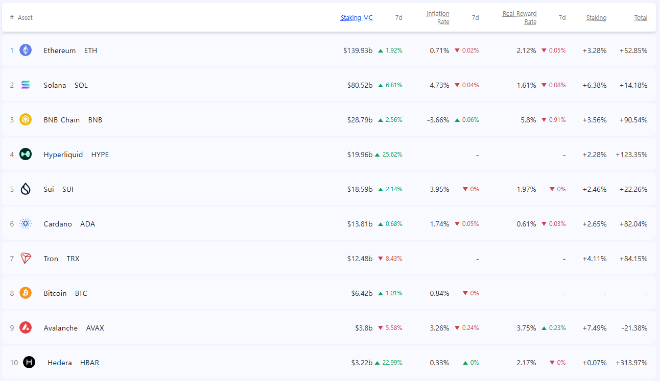Sort by Real Reward Rate column
This screenshot has width=660, height=381.
tap(519, 18)
